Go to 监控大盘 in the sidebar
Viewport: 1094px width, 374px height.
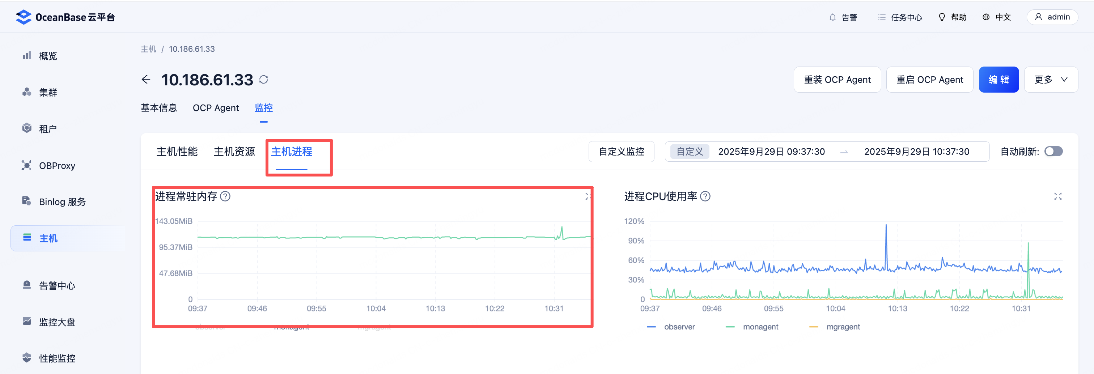[57, 322]
